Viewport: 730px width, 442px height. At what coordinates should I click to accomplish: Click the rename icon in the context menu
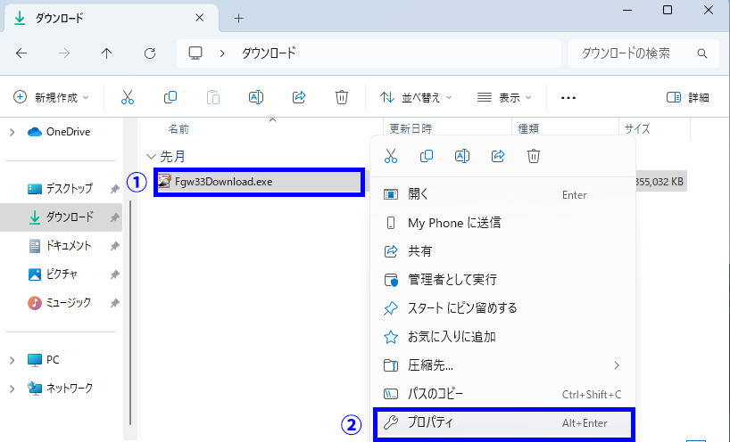(462, 156)
